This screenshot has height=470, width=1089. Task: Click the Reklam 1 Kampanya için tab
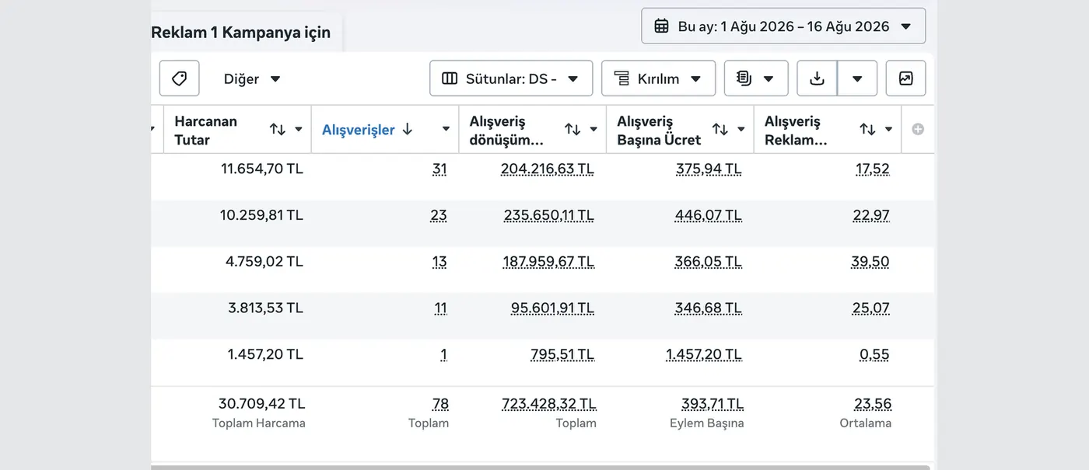point(241,33)
